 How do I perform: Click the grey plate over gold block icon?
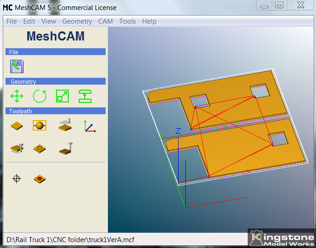pyautogui.click(x=65, y=125)
